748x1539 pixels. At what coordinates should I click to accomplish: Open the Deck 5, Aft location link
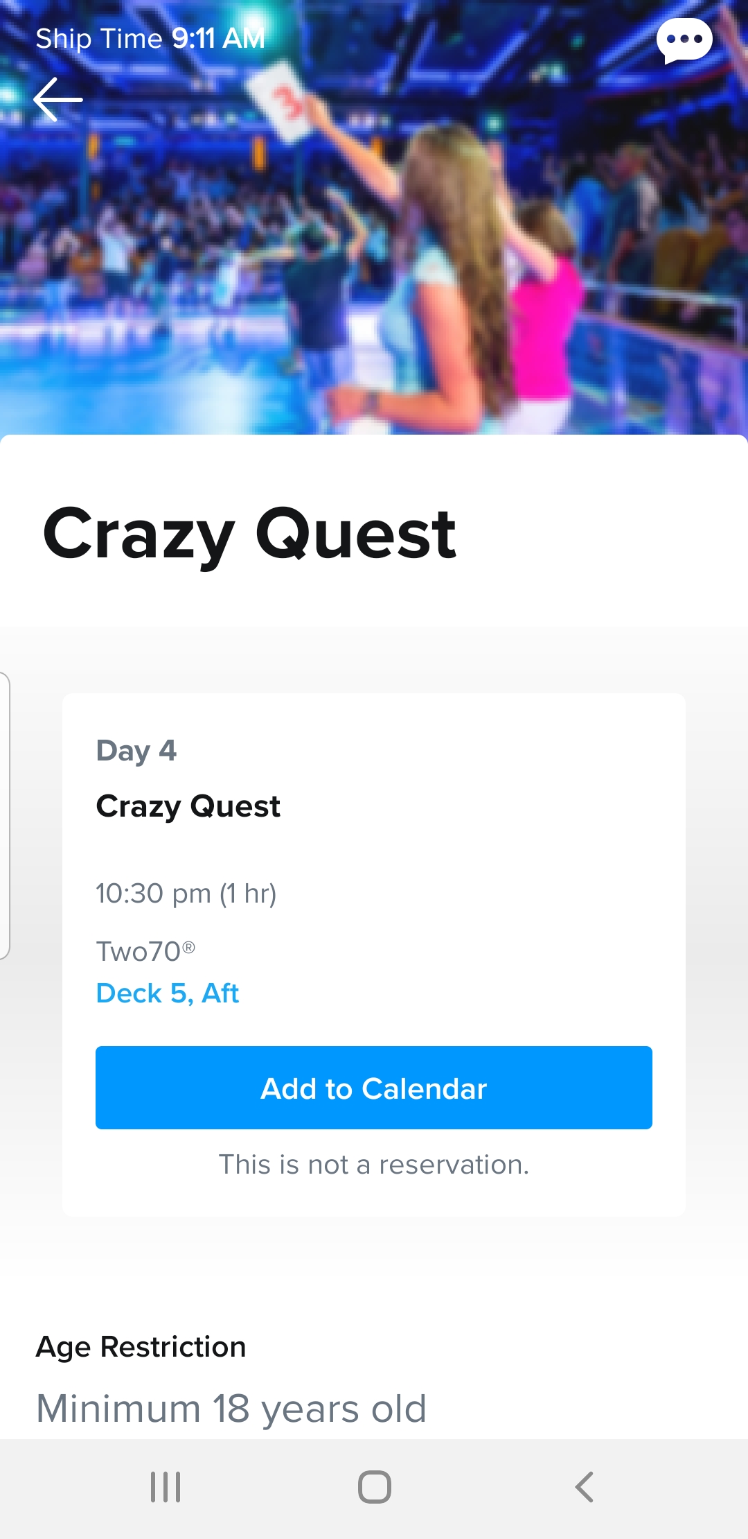(x=168, y=993)
